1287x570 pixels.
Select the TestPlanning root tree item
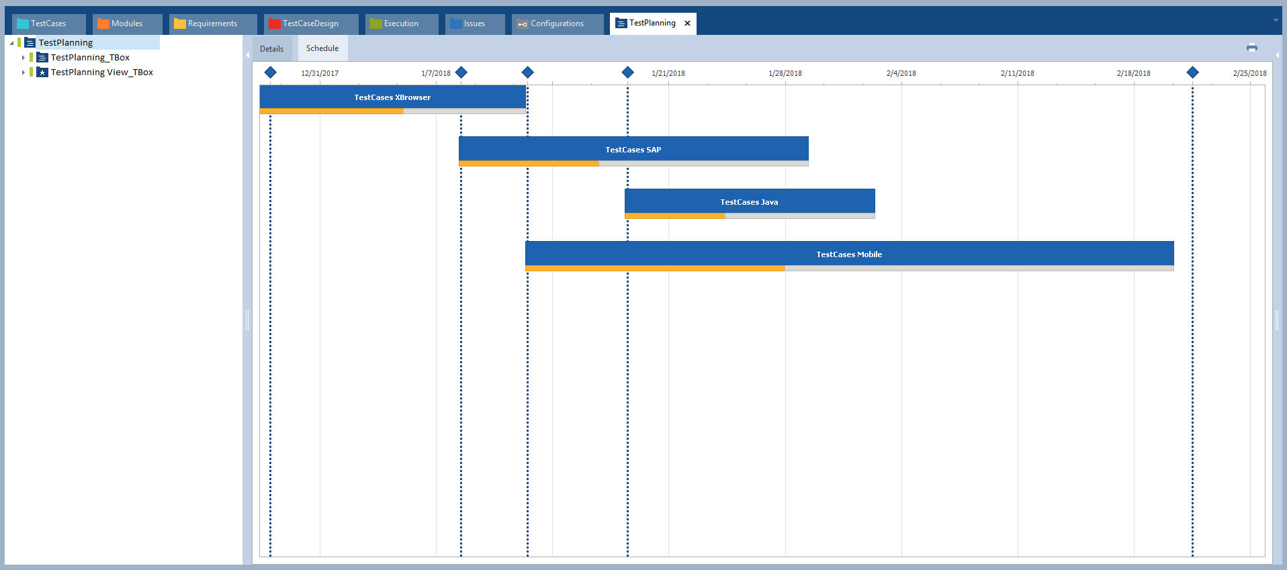pos(66,43)
